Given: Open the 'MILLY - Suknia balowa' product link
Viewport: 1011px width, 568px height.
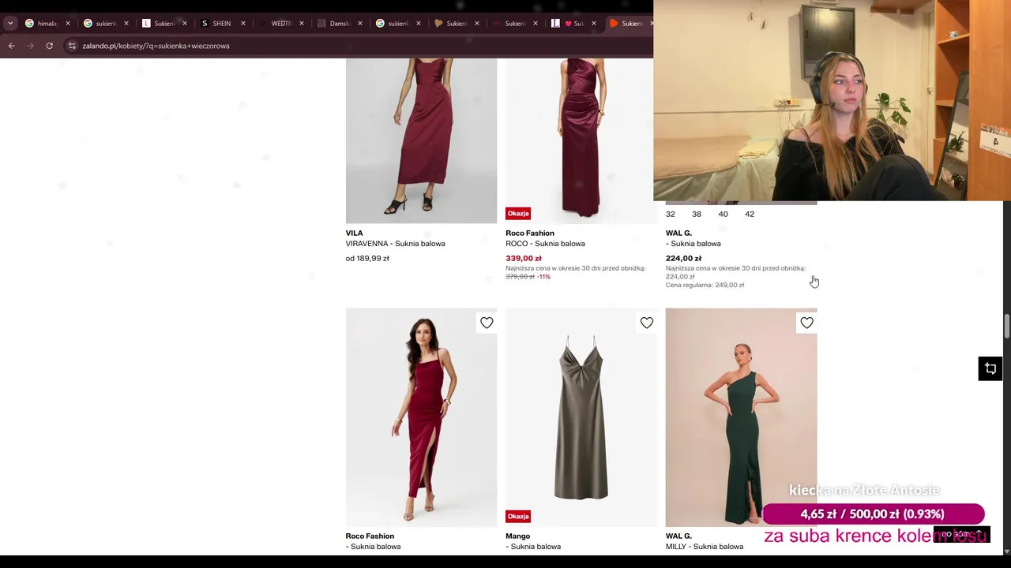Looking at the screenshot, I should click(705, 547).
